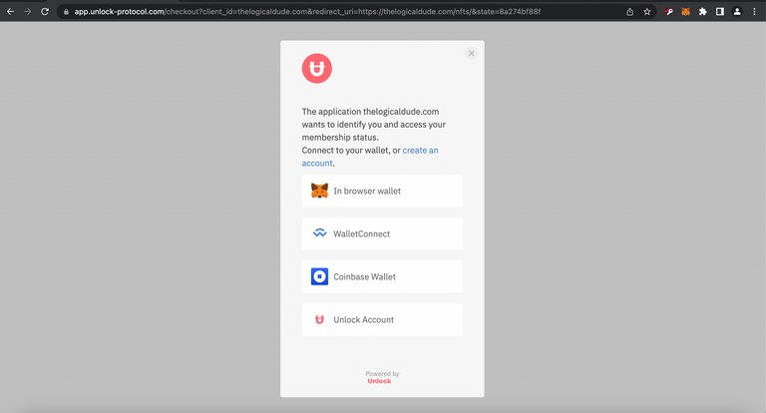Choose the Coinbase Wallet option
This screenshot has height=413, width=766.
click(382, 276)
